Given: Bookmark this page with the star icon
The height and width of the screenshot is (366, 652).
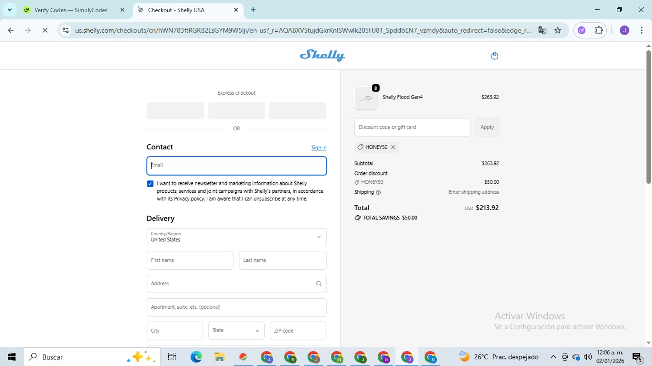Looking at the screenshot, I should [x=558, y=30].
